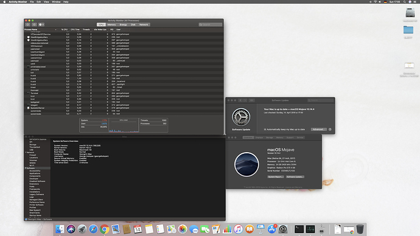This screenshot has height=236, width=420.
Task: Click the Activity Monitor search field
Action: pyautogui.click(x=211, y=24)
